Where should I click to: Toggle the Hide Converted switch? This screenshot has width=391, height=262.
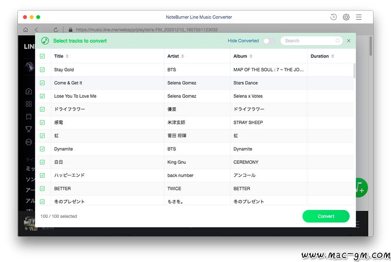point(269,41)
